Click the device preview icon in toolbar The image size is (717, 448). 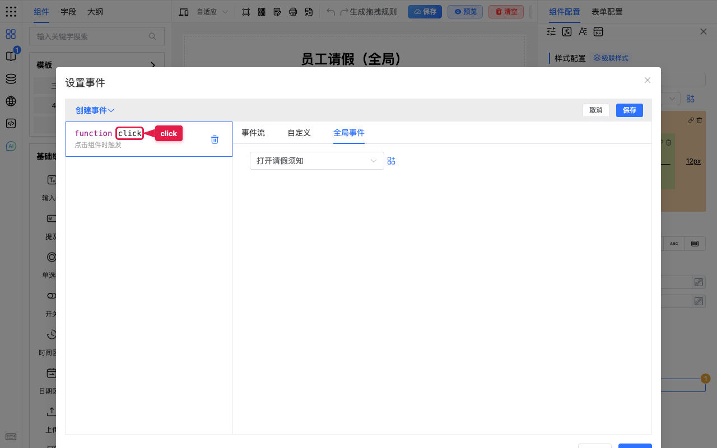pyautogui.click(x=184, y=12)
